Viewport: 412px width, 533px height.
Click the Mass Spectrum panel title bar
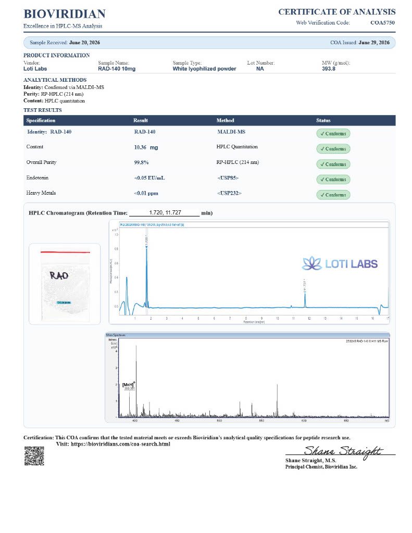click(x=248, y=335)
